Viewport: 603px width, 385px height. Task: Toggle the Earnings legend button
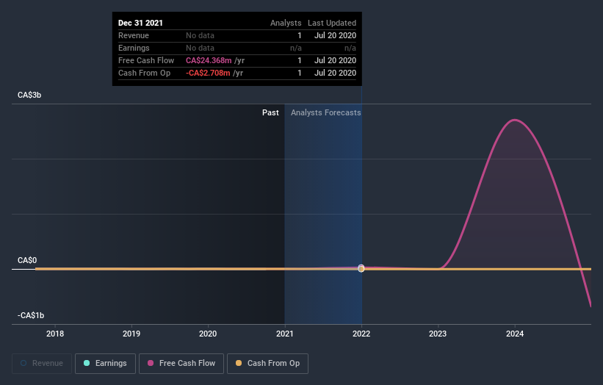coord(105,364)
